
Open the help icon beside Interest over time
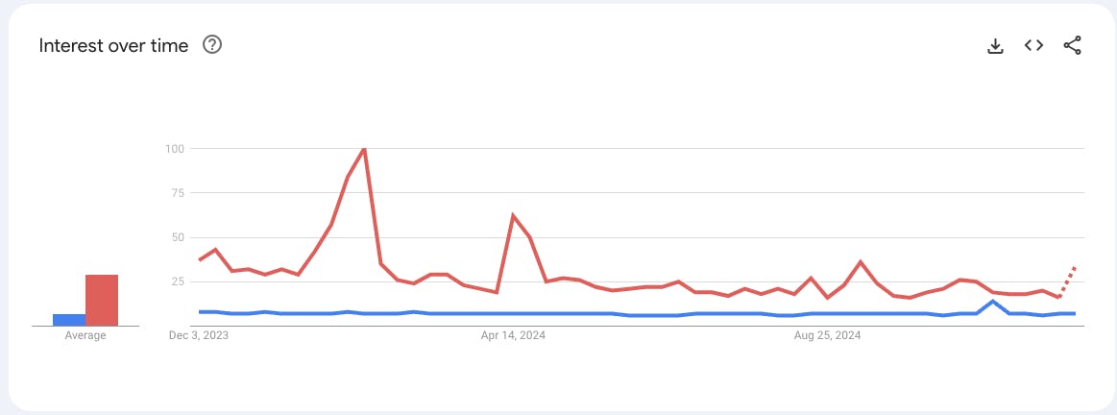click(212, 45)
